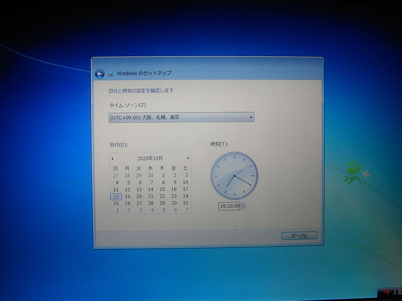
Task: Select October 14 in the calendar
Action: click(151, 190)
